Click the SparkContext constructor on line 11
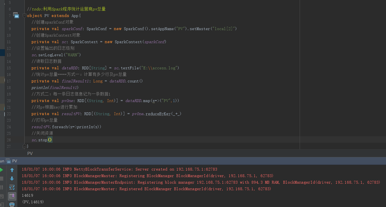 click(140, 42)
